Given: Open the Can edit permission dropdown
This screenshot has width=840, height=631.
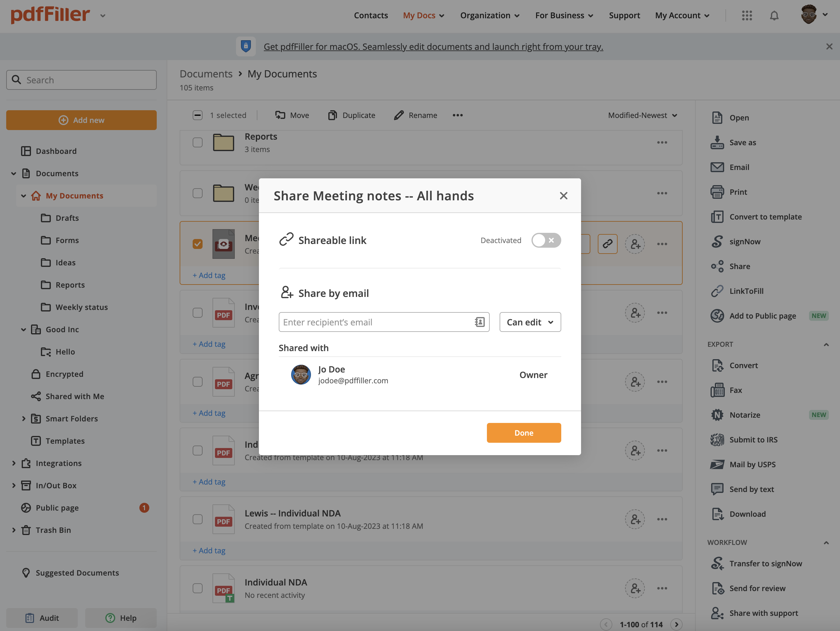Looking at the screenshot, I should click(530, 322).
